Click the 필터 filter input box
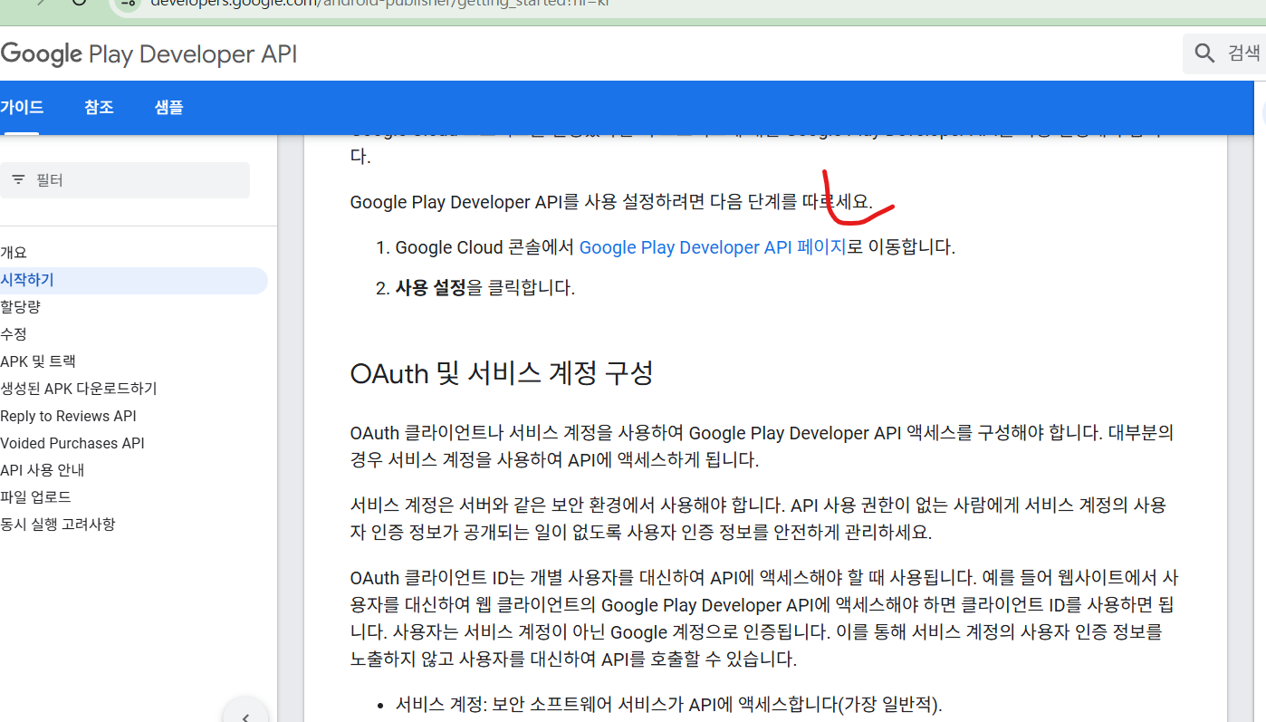 125,180
